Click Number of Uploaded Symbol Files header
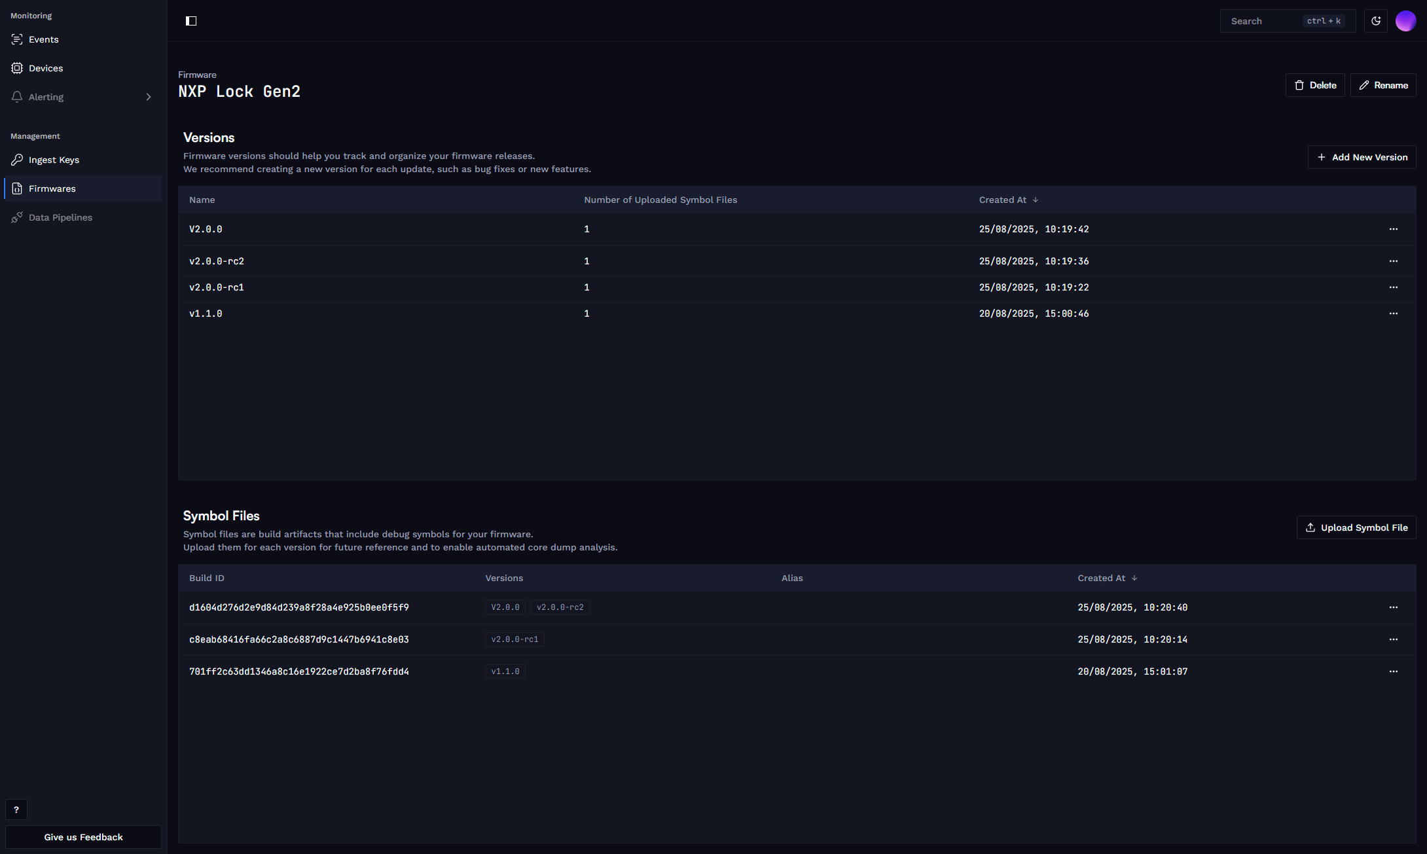 (660, 200)
